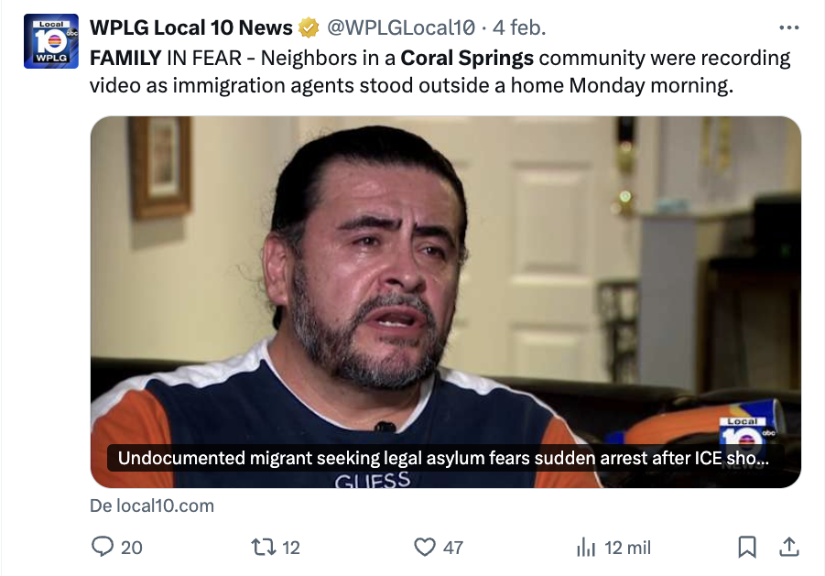Open the @WPLGLocal10 handle link
Screen dimensions: 825x576
click(401, 27)
